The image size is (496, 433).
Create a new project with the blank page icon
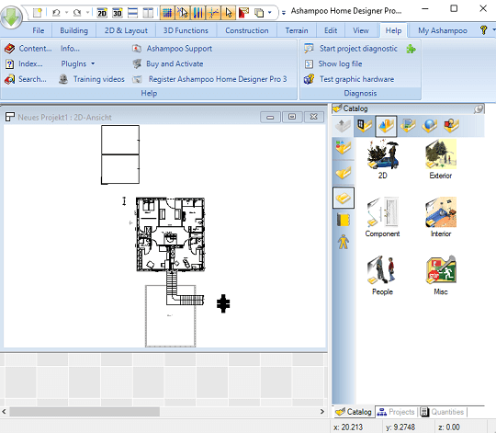click(x=38, y=13)
